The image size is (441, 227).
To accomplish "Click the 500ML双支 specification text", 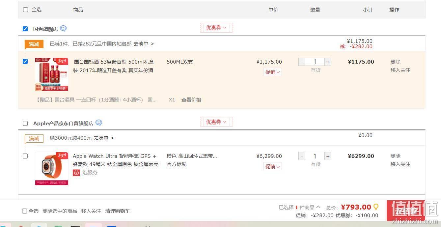I will point(180,62).
